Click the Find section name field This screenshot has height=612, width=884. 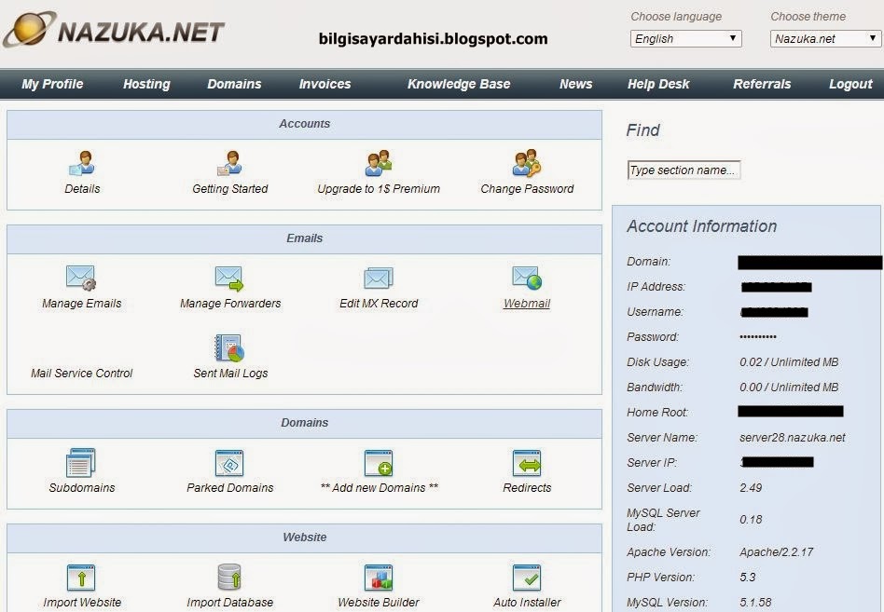pos(684,170)
